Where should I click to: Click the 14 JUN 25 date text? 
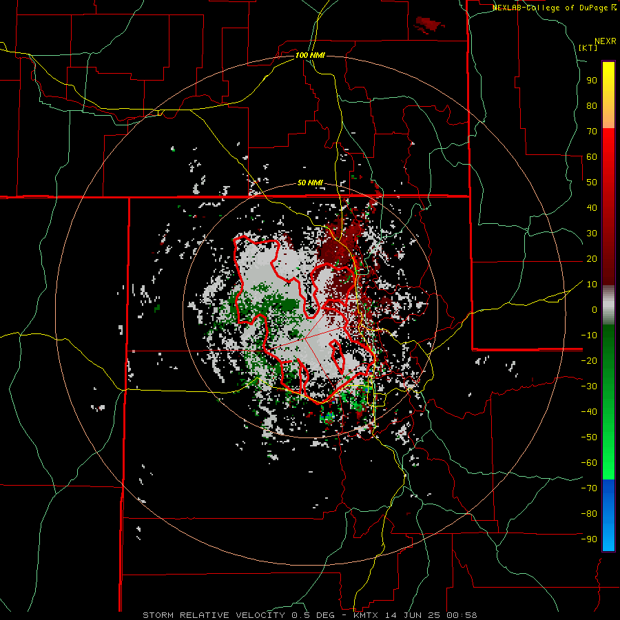tap(411, 615)
